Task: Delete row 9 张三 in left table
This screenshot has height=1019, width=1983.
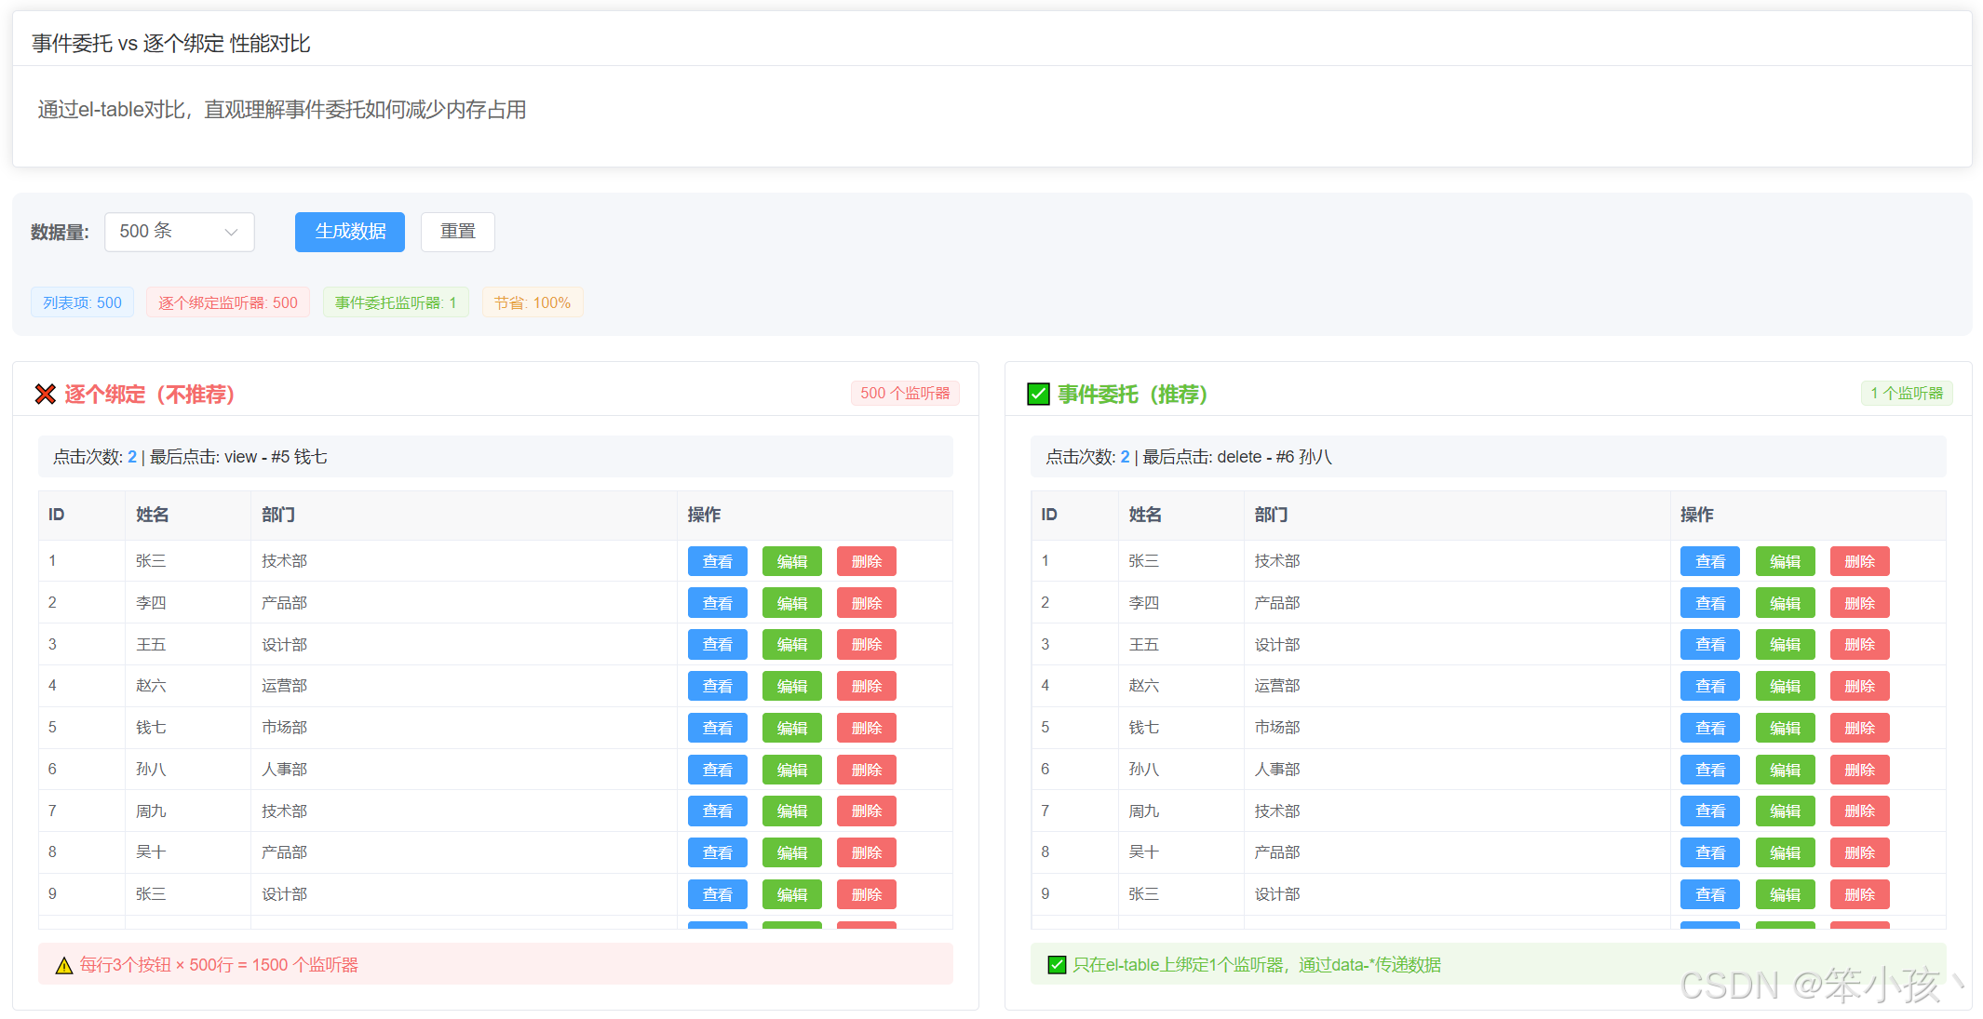Action: [867, 894]
